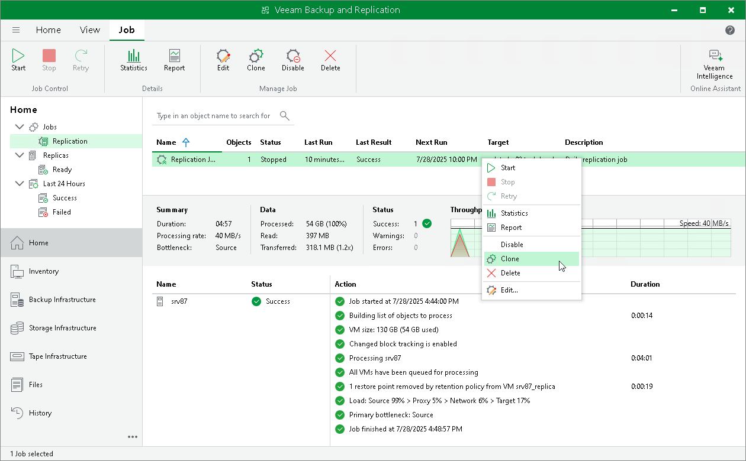Sort by the Name column header

(166, 142)
